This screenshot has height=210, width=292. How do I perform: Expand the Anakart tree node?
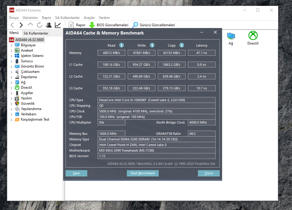coord(12,51)
